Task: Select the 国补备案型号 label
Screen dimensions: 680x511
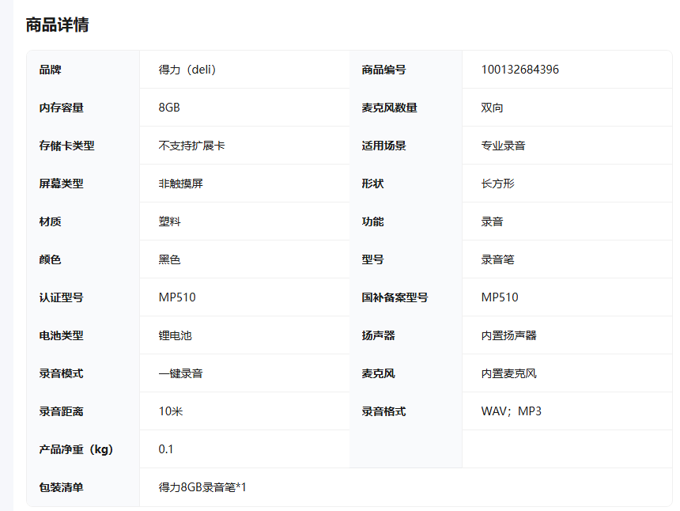Action: coord(395,297)
